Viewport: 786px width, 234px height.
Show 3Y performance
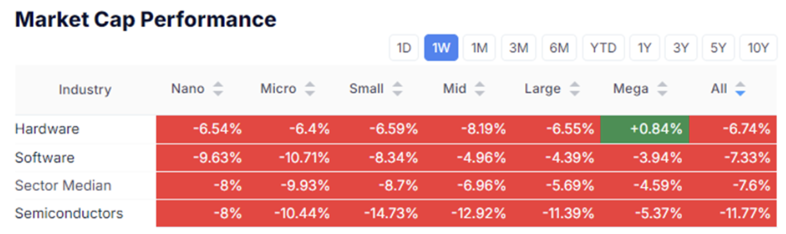[x=681, y=48]
